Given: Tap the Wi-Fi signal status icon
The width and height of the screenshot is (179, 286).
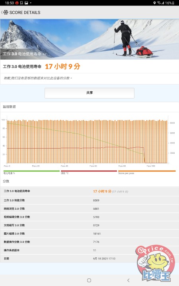Looking at the screenshot, I should [159, 3].
